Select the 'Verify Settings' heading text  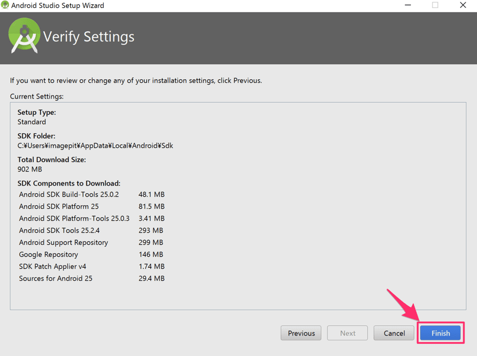89,37
